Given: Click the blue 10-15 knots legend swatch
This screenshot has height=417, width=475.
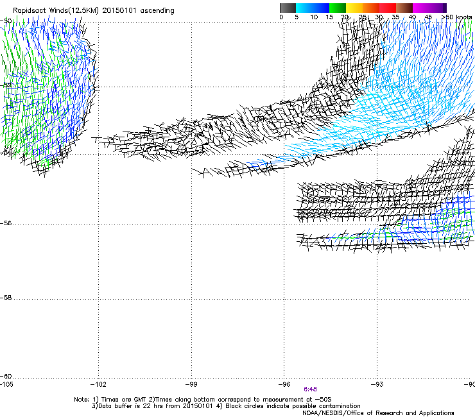Looking at the screenshot, I should coord(321,8).
